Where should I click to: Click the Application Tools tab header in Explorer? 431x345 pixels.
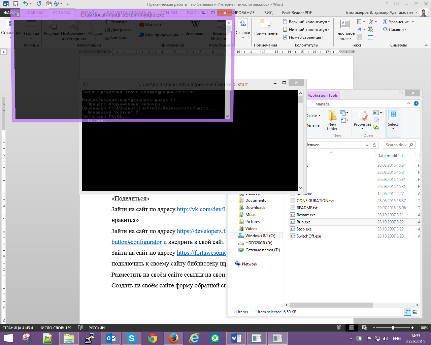pyautogui.click(x=323, y=95)
